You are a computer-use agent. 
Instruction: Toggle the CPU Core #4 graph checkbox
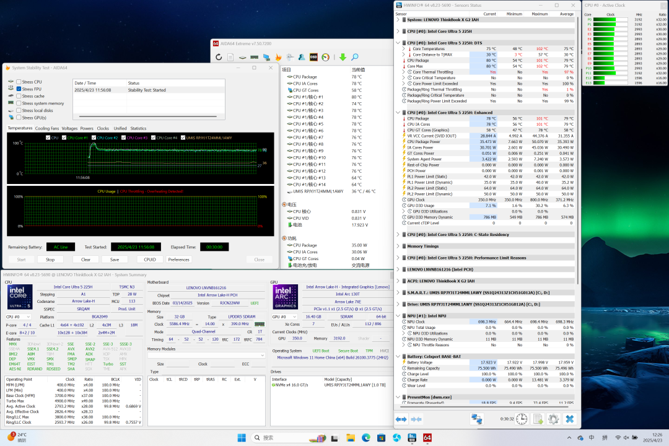(x=153, y=138)
